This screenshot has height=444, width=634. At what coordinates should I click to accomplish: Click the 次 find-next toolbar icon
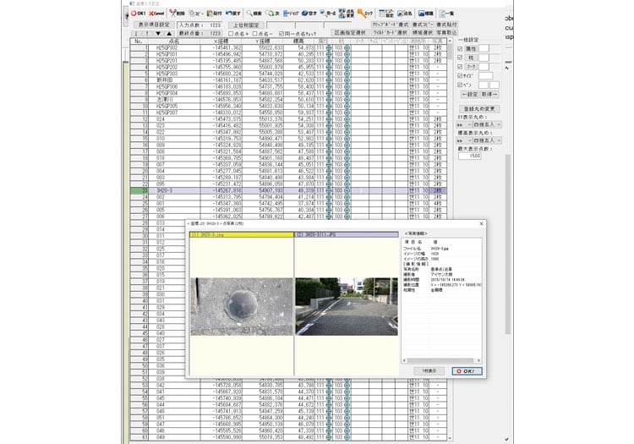point(272,14)
